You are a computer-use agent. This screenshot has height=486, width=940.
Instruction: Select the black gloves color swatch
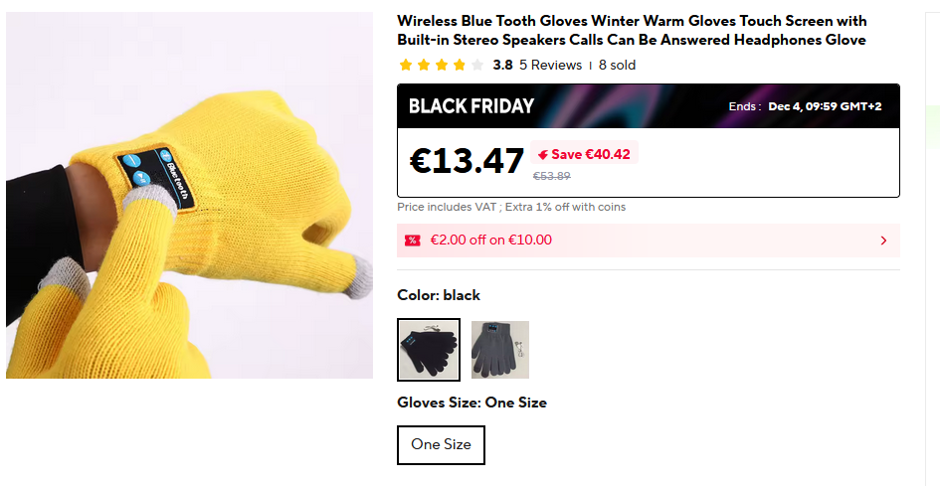[x=429, y=350]
